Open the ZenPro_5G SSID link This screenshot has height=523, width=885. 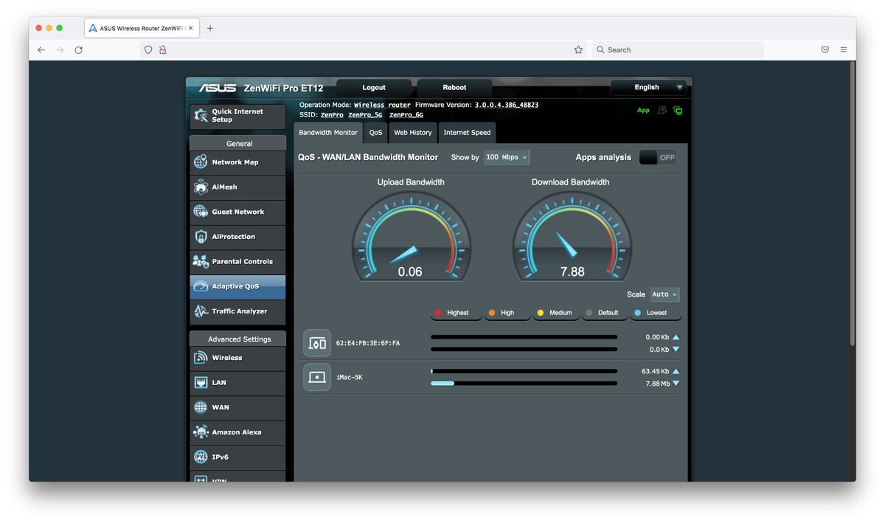[x=364, y=114]
